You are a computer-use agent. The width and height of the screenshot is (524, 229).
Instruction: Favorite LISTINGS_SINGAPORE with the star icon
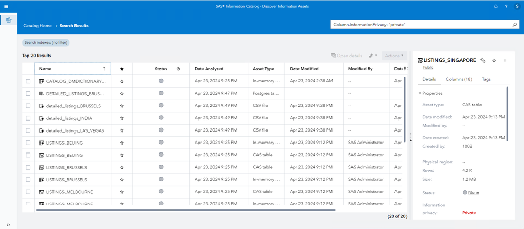[x=494, y=61]
